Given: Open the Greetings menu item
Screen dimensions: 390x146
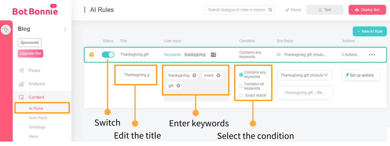Looking at the screenshot, I should (x=37, y=127).
